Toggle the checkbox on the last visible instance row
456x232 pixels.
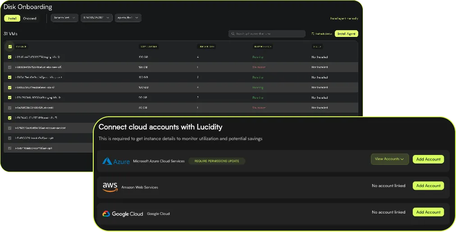[x=9, y=148]
